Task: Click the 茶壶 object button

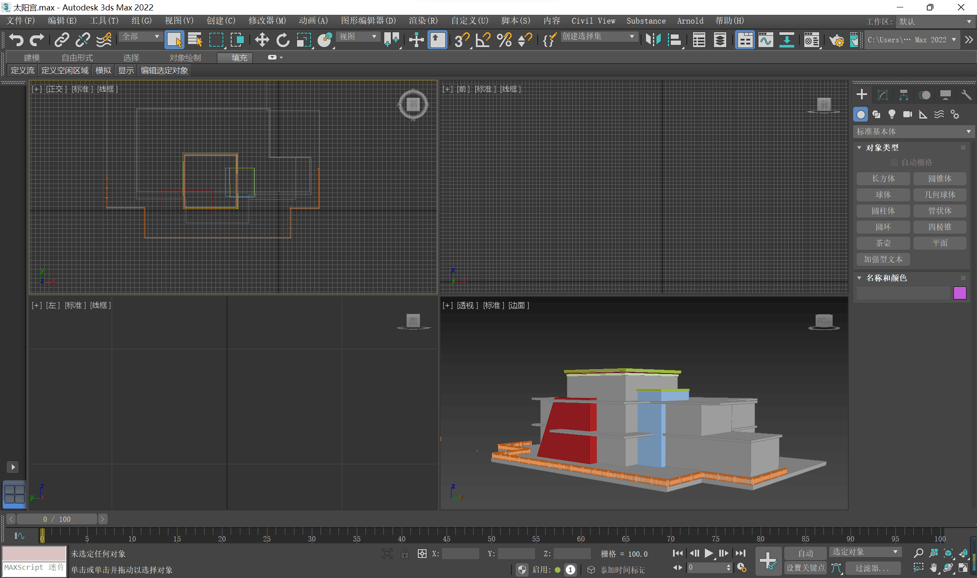Action: tap(883, 243)
